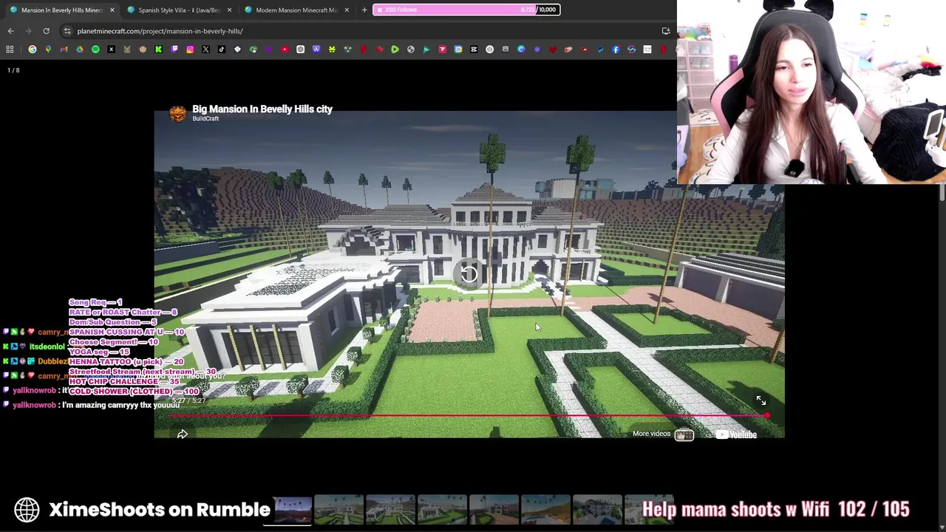
Task: Go back to the previous page
Action: [10, 31]
